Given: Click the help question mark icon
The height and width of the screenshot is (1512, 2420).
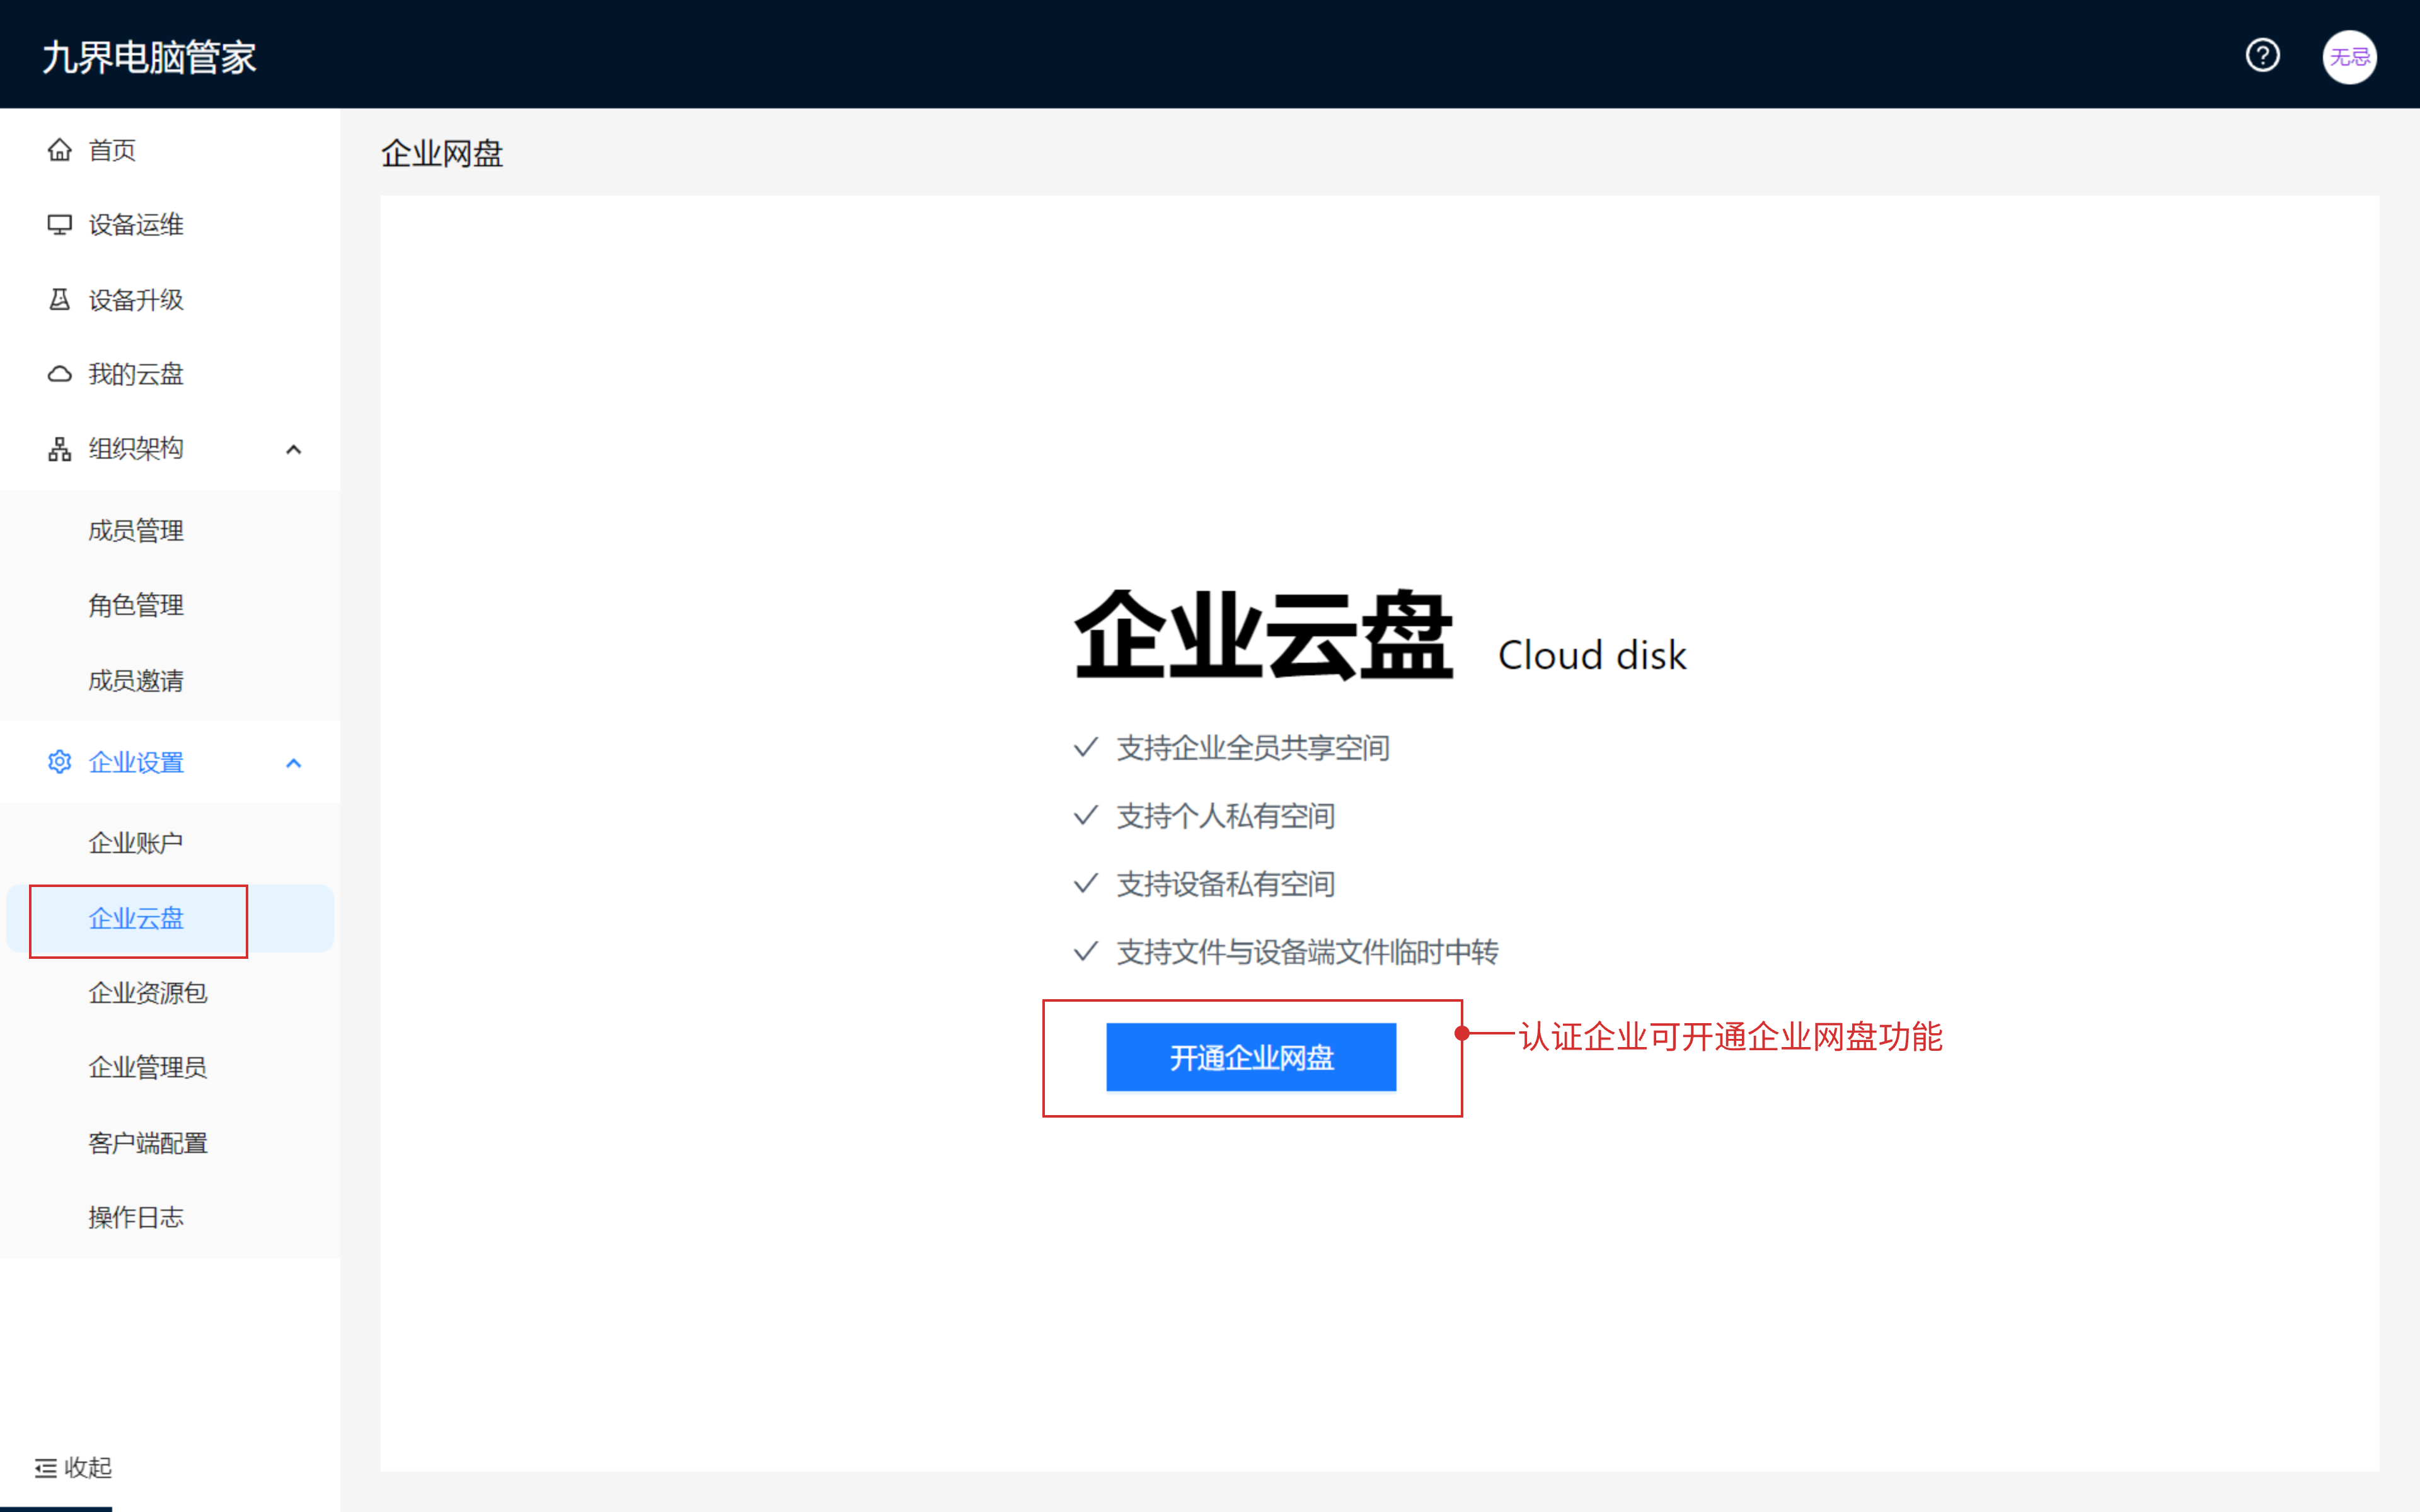Looking at the screenshot, I should (2262, 55).
